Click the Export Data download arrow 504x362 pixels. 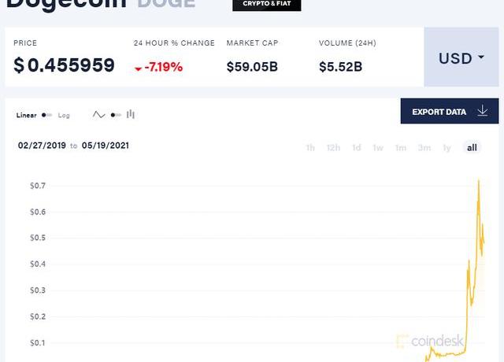pyautogui.click(x=483, y=112)
